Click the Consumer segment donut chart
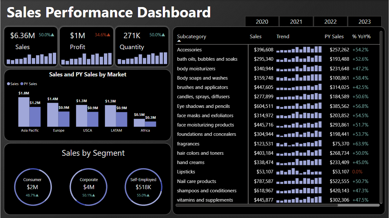The width and height of the screenshot is (389, 218). coord(33,187)
